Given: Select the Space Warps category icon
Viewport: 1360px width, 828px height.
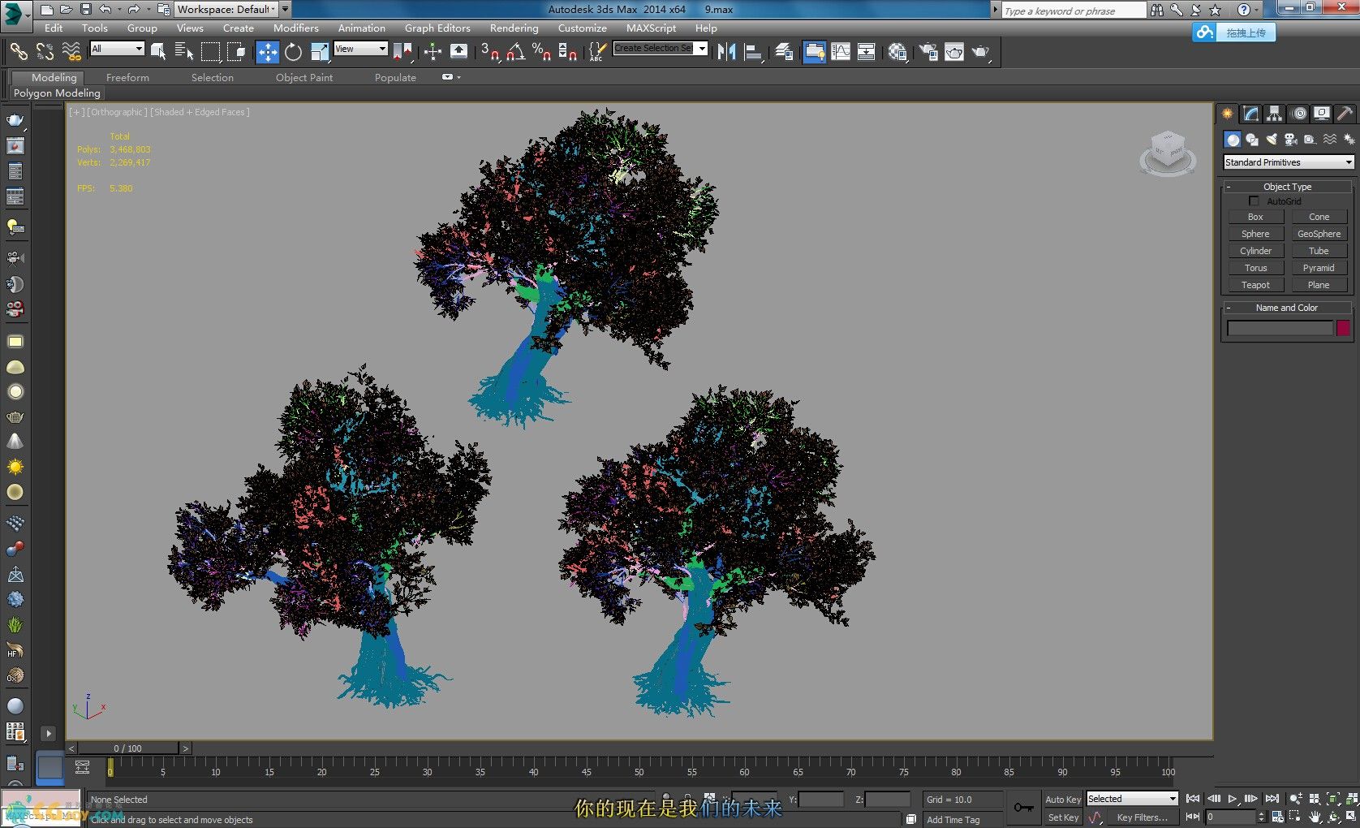Looking at the screenshot, I should click(1330, 140).
